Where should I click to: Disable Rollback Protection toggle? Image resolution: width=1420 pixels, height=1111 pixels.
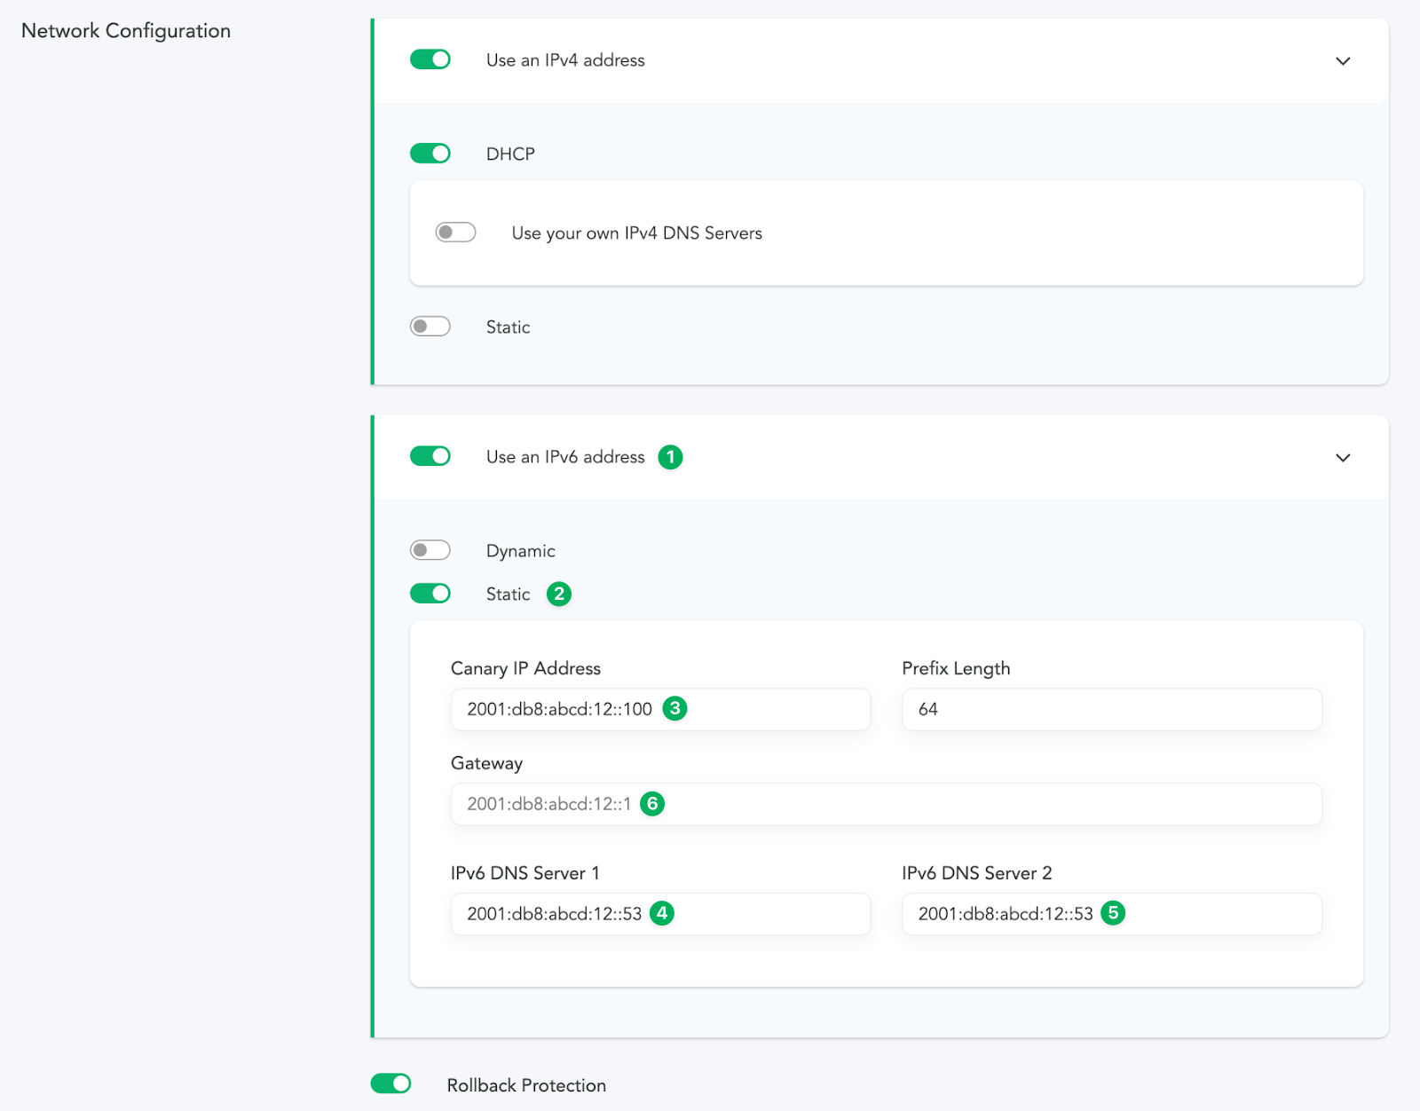(x=390, y=1083)
